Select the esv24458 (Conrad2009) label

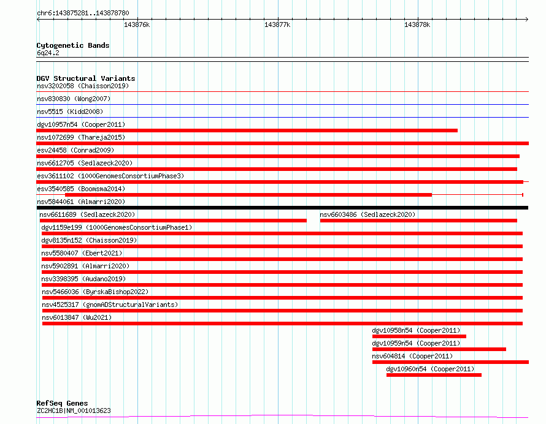pyautogui.click(x=75, y=150)
